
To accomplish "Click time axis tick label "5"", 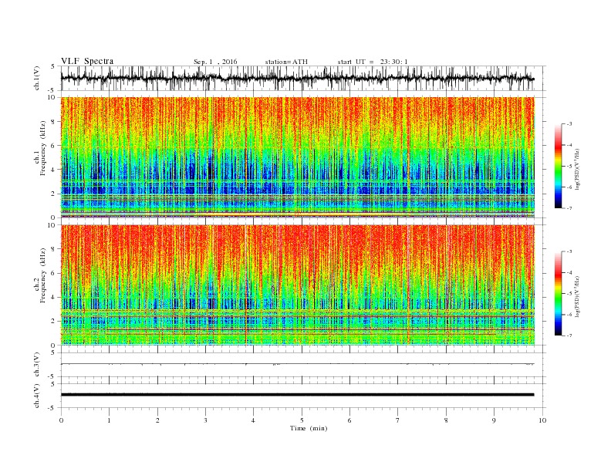I will [x=302, y=420].
